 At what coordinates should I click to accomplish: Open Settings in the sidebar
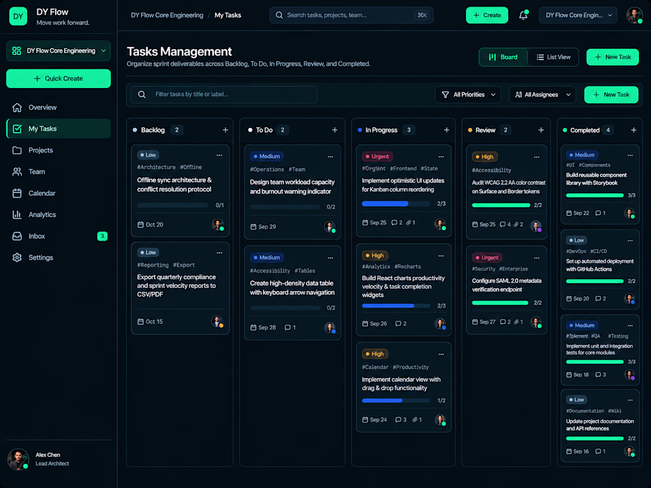pos(59,258)
